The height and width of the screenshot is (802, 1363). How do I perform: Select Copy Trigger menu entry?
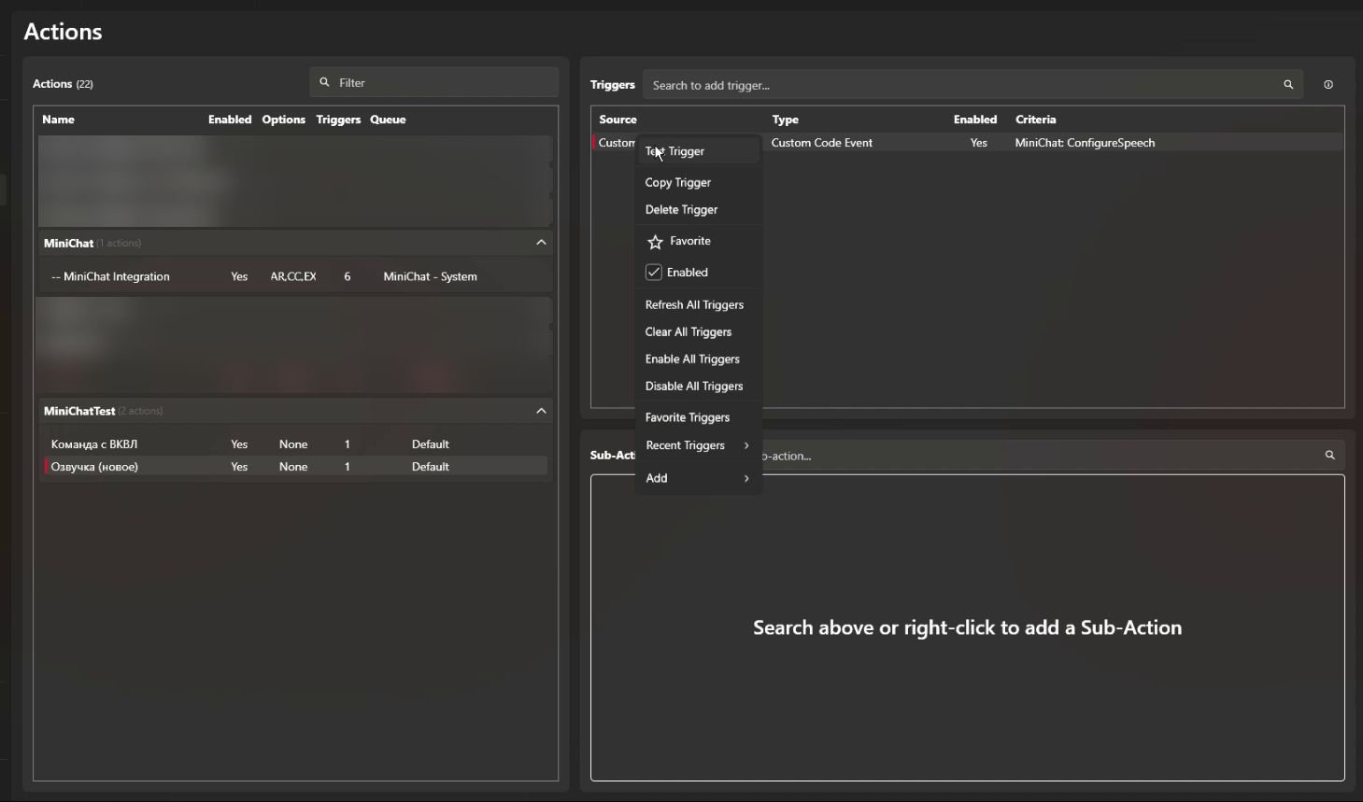click(678, 183)
